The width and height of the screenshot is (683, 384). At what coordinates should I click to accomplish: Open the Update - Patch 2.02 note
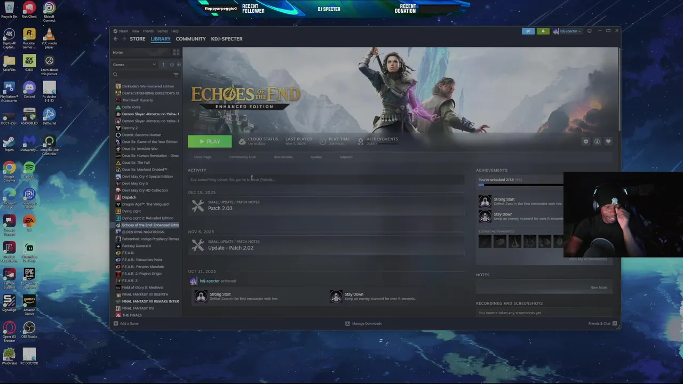[231, 247]
